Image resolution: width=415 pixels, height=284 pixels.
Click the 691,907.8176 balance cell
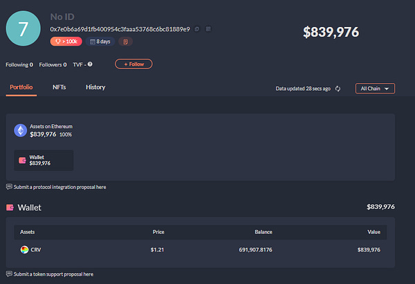coord(255,250)
